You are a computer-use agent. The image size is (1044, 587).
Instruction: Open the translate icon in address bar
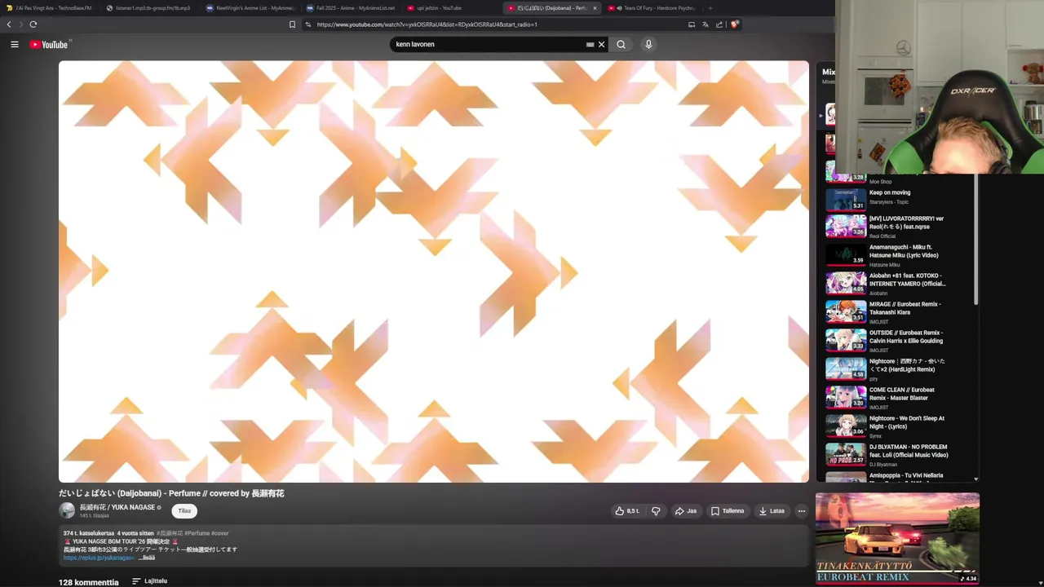(x=706, y=24)
